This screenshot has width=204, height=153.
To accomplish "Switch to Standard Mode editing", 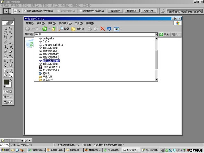I will coord(5,92).
